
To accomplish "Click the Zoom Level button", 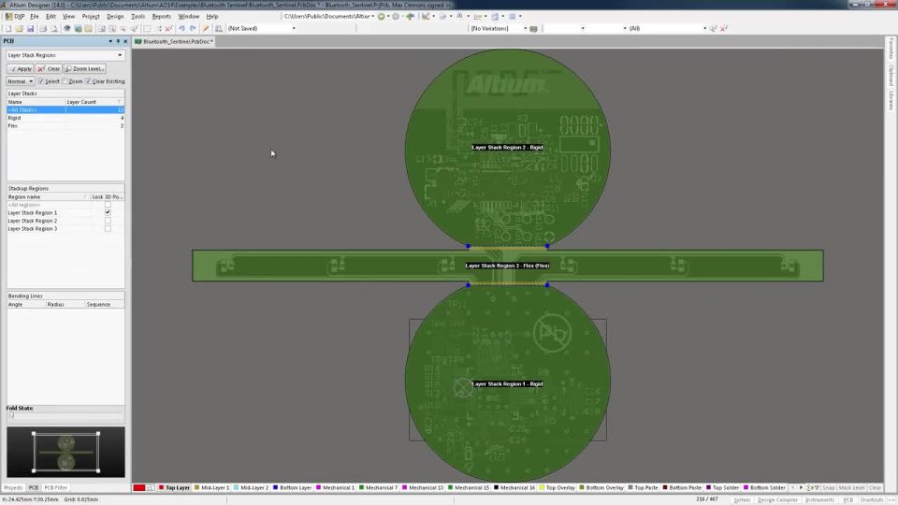I will pyautogui.click(x=85, y=68).
